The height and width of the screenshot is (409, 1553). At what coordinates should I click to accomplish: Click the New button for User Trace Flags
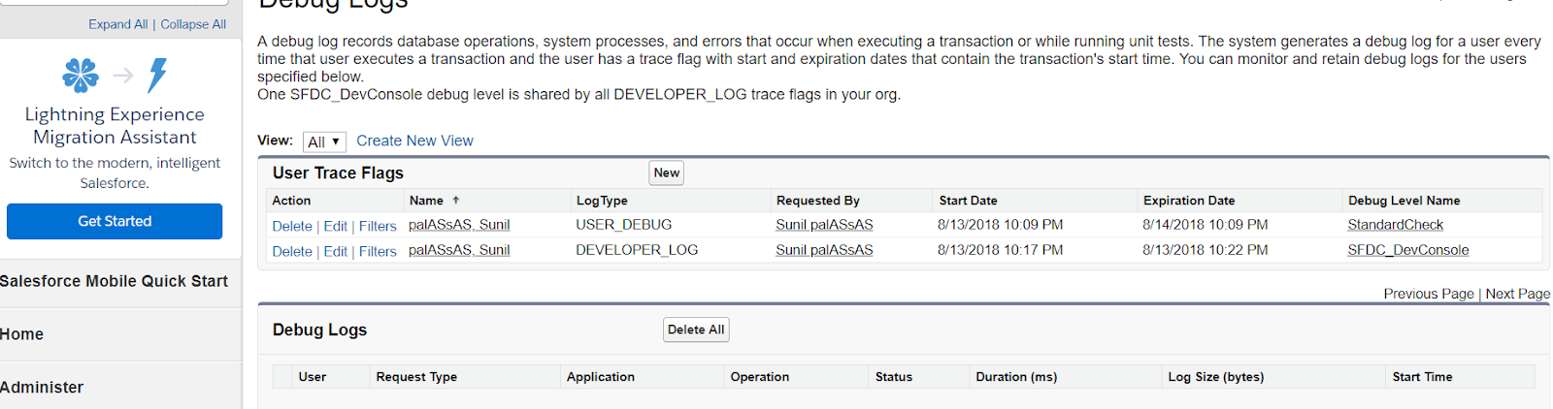pyautogui.click(x=666, y=173)
